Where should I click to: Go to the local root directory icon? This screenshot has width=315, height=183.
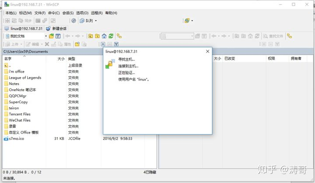point(98,36)
